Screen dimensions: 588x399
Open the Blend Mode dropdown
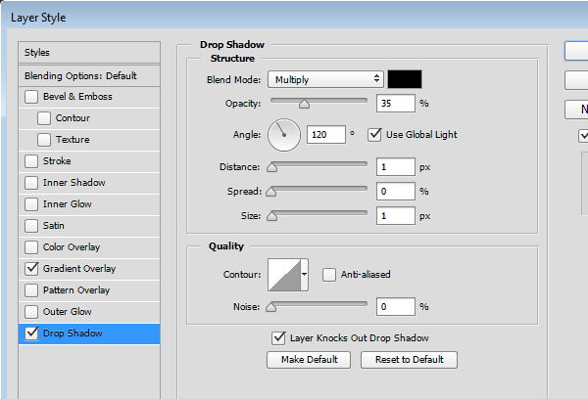[x=326, y=79]
